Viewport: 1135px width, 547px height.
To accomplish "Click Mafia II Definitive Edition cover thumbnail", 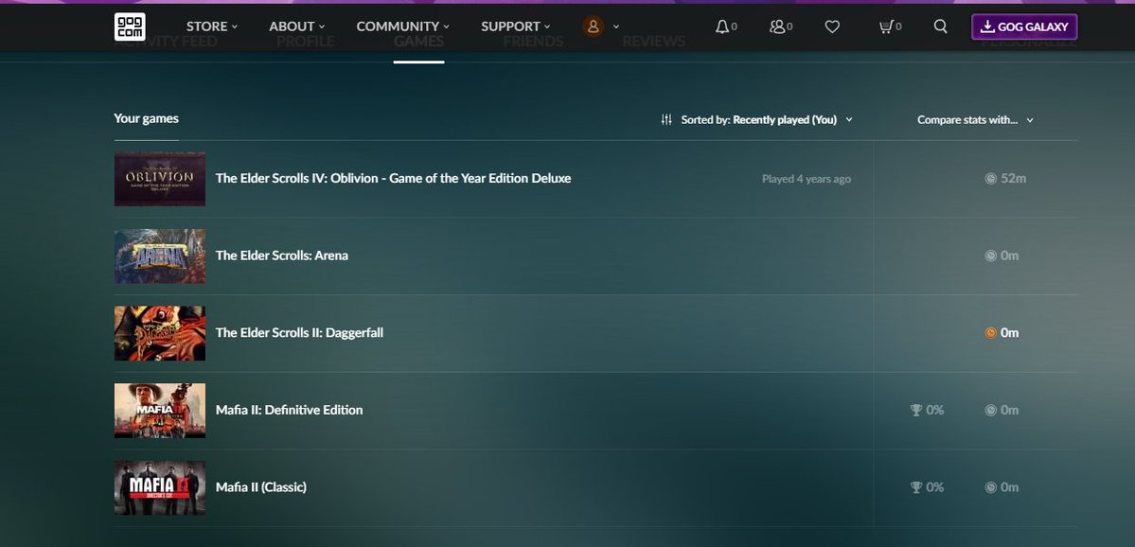I will click(160, 411).
